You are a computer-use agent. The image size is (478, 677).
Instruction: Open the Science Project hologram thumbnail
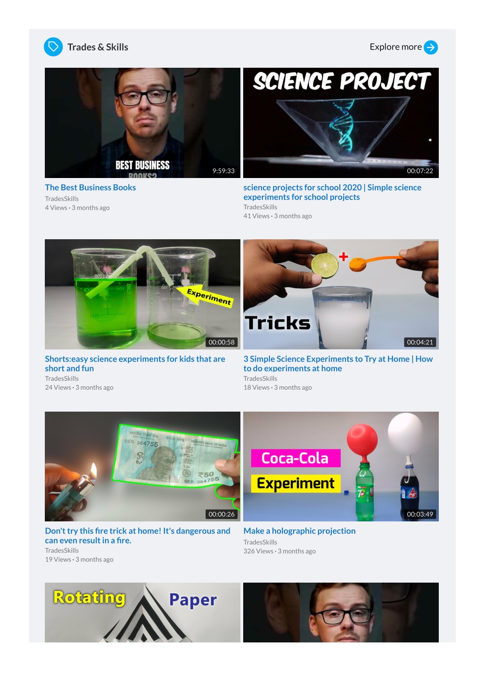[x=341, y=123]
